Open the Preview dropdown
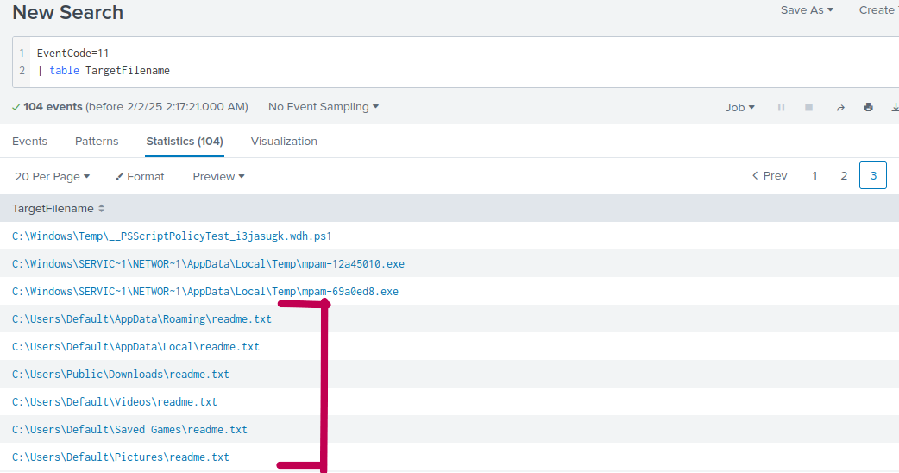This screenshot has height=473, width=899. 218,176
